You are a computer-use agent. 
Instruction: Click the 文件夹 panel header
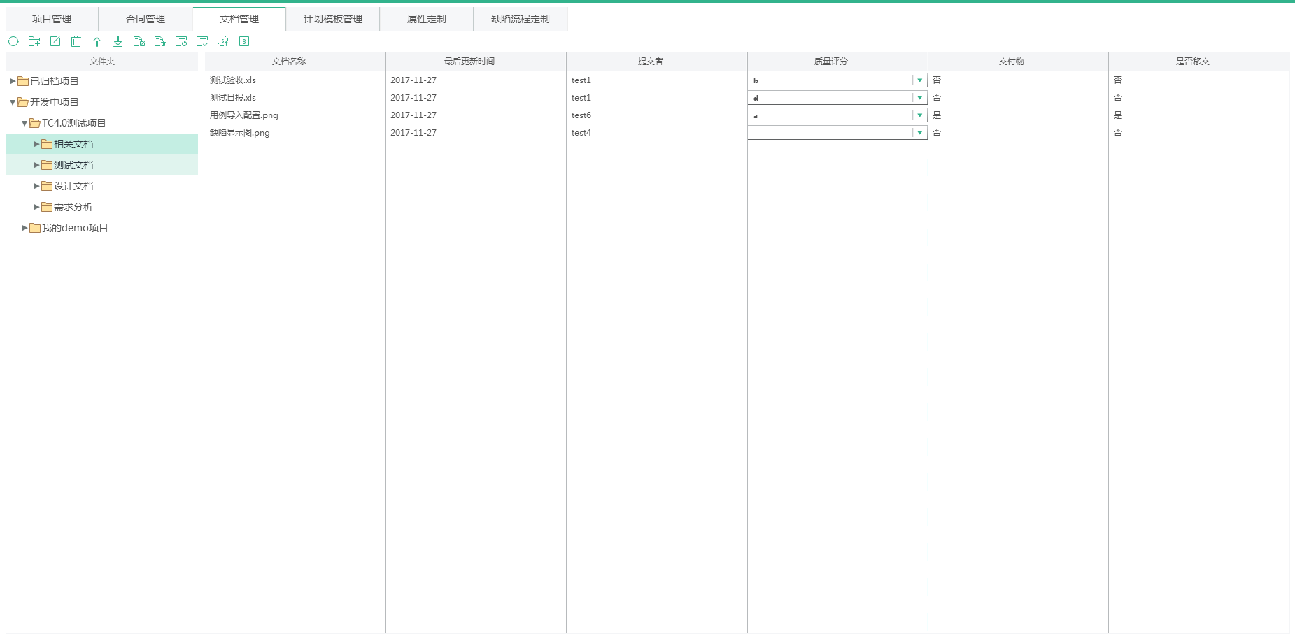(x=102, y=62)
